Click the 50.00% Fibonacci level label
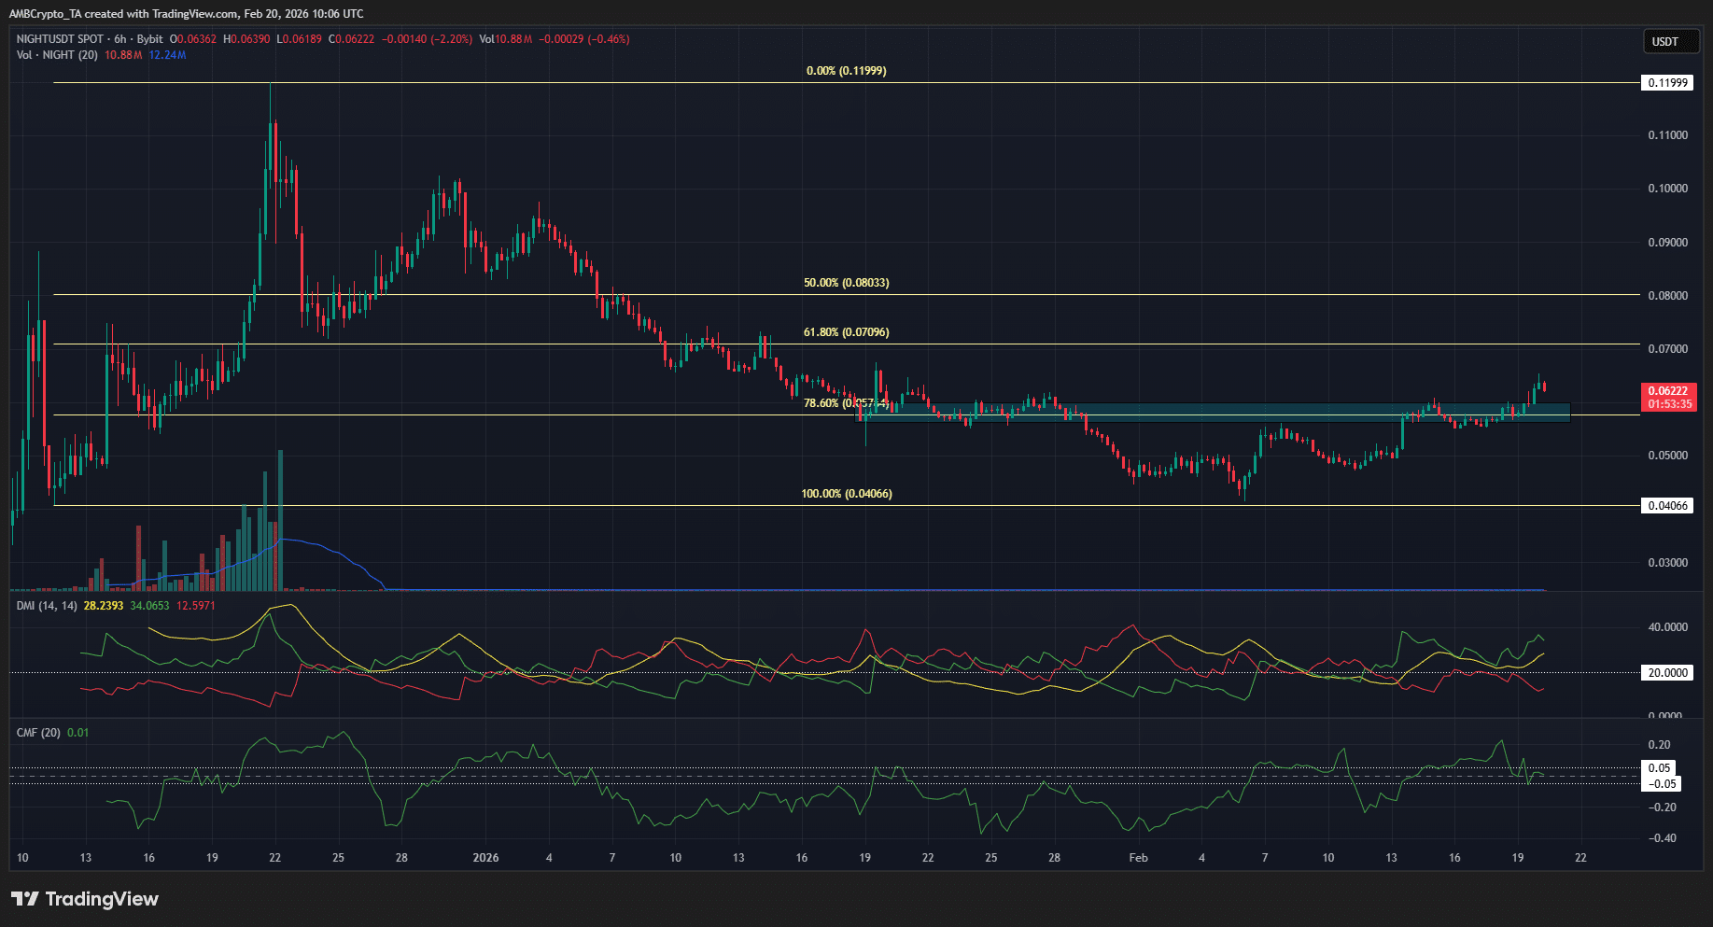Viewport: 1713px width, 927px height. (845, 281)
